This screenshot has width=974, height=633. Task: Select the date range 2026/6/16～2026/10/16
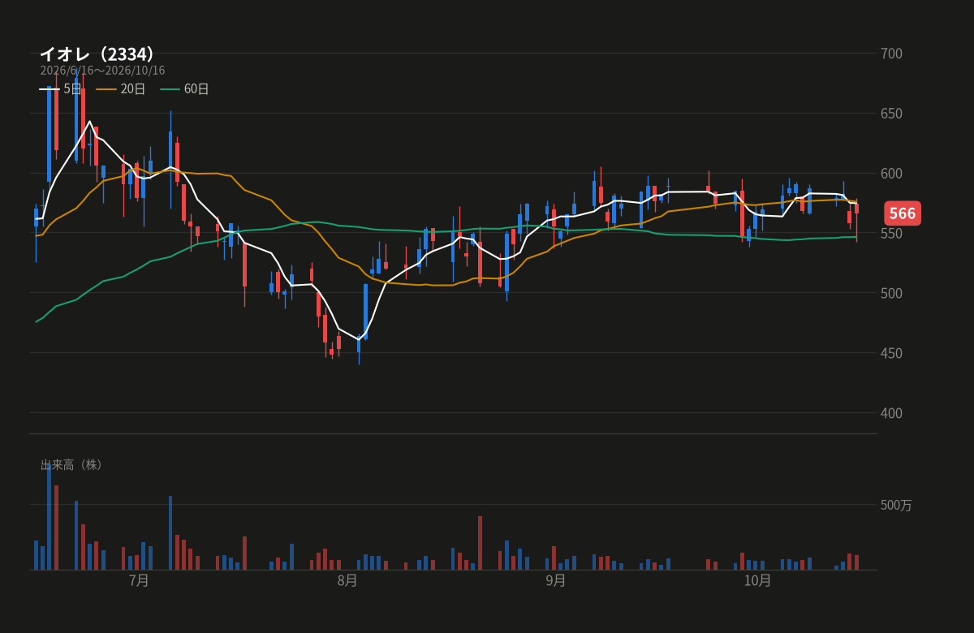pos(102,71)
